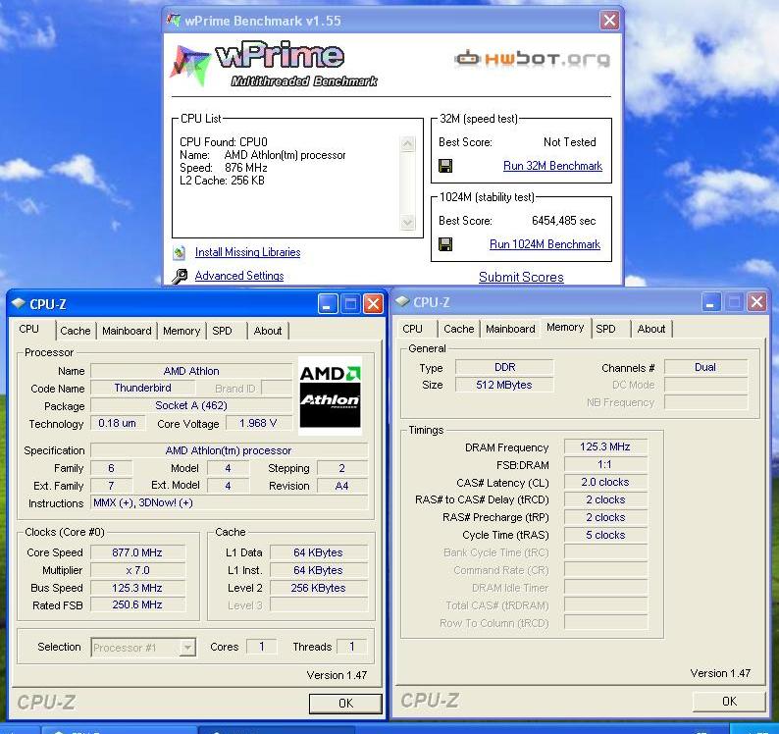
Task: Minimize the right CPU-Z window
Action: 711,301
